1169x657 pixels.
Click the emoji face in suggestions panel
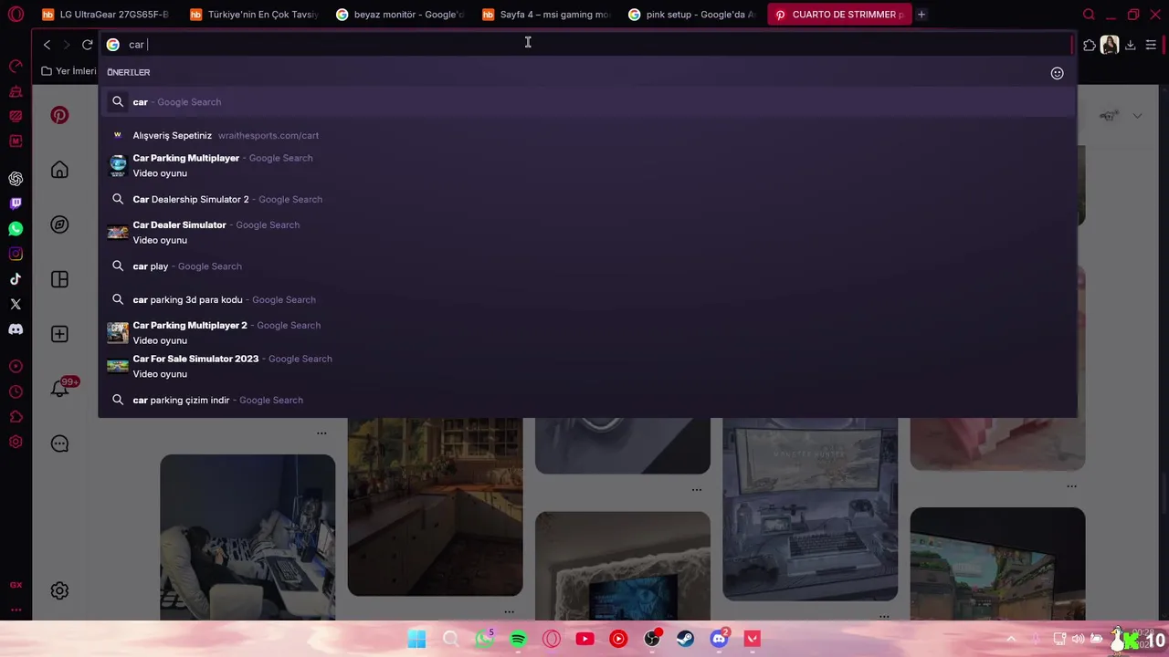(1057, 73)
